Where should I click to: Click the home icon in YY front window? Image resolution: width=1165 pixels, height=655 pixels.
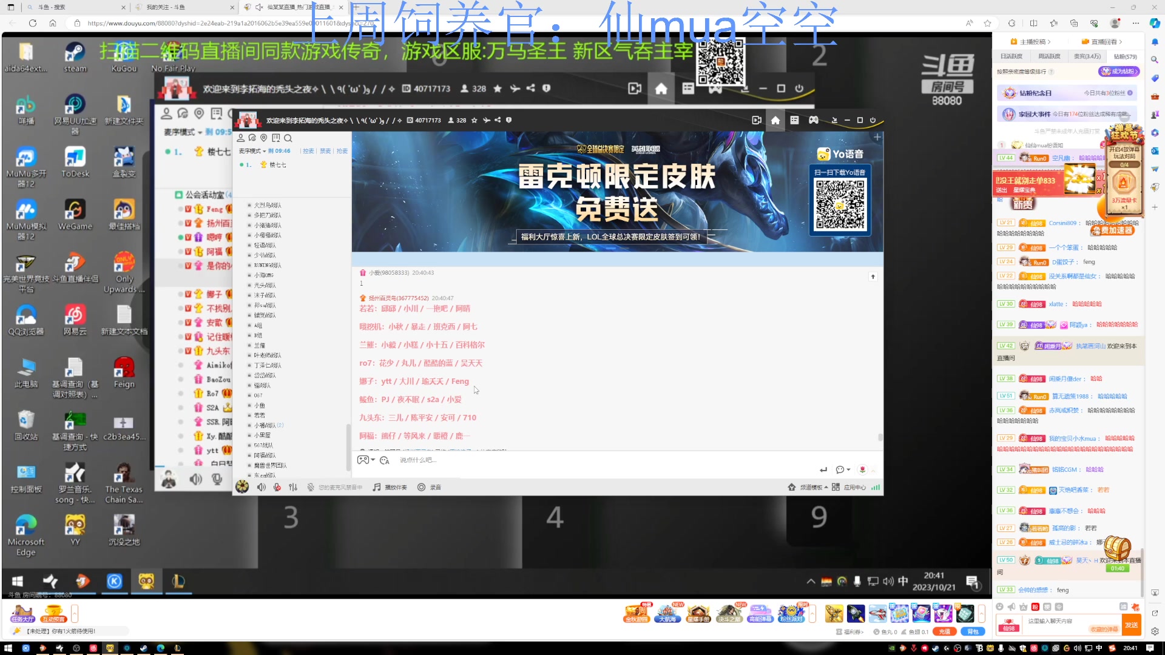click(x=775, y=120)
